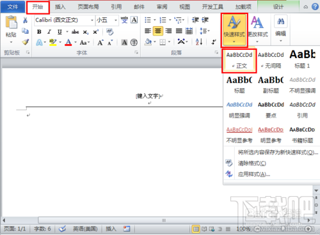Open the Change Case Aa dropdown
The image size is (320, 235).
[84, 43]
